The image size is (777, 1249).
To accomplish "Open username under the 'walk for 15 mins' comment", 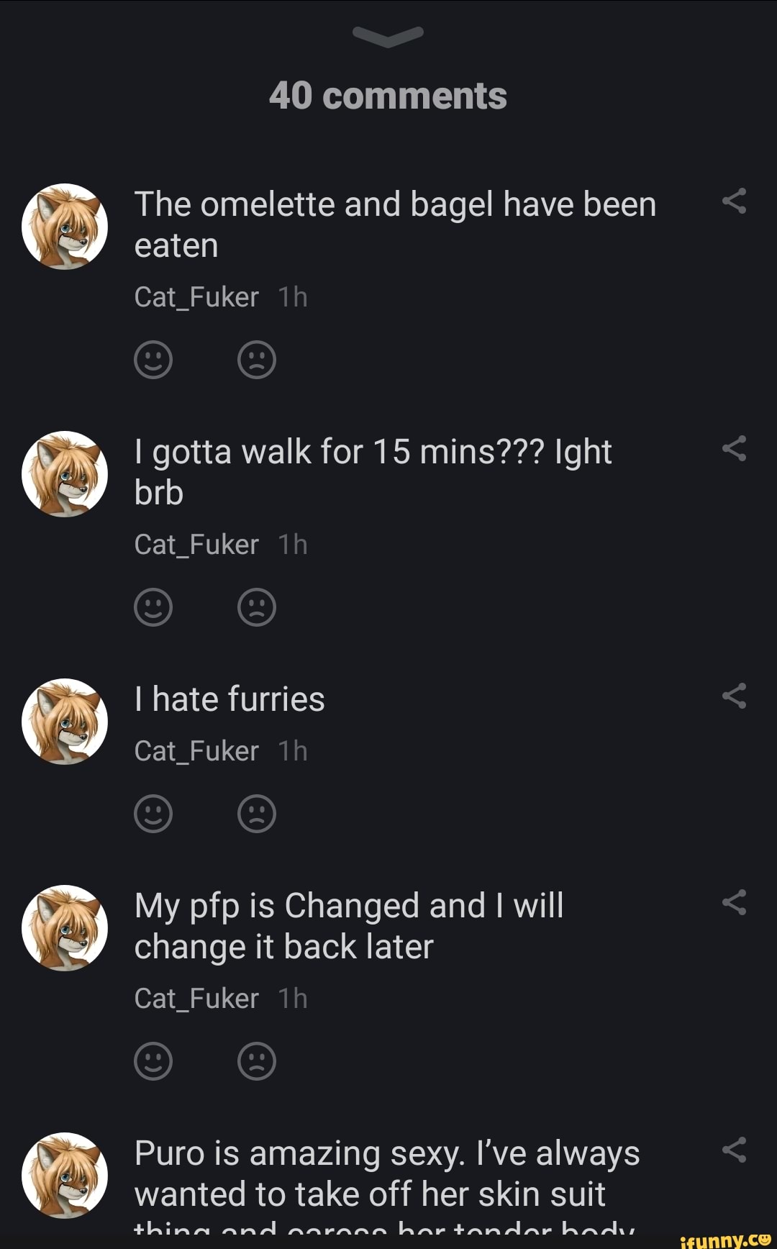I will [196, 545].
